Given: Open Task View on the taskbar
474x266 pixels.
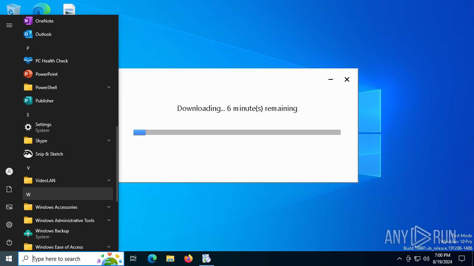Looking at the screenshot, I should coord(133,259).
